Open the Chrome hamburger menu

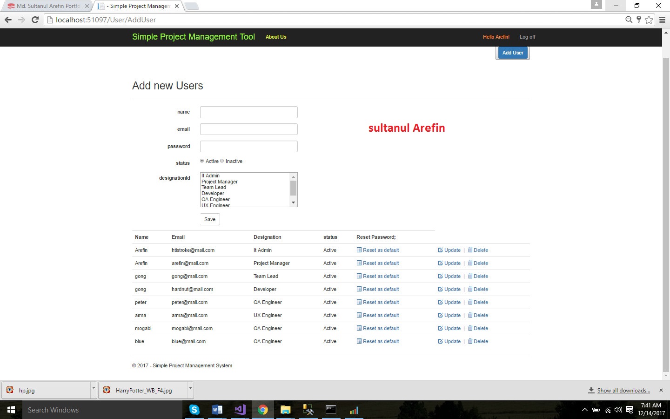[662, 20]
